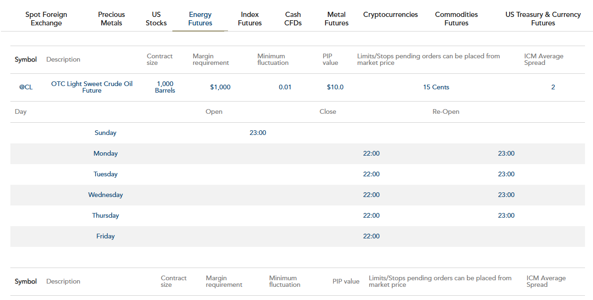Click the Wednesday row label
Viewport: 593px width, 300px height.
click(106, 195)
